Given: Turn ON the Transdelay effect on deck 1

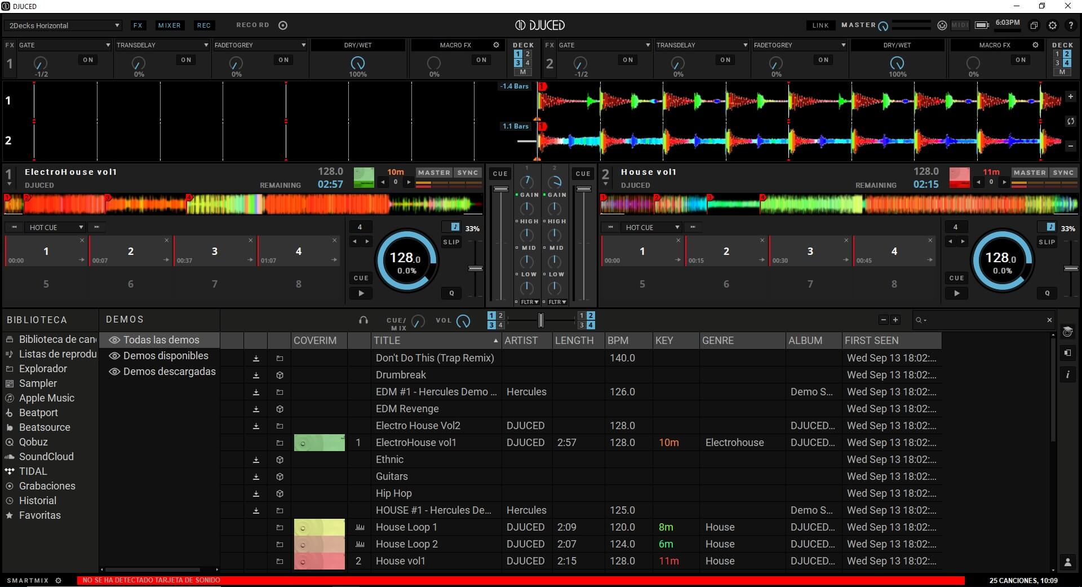Looking at the screenshot, I should click(x=186, y=60).
